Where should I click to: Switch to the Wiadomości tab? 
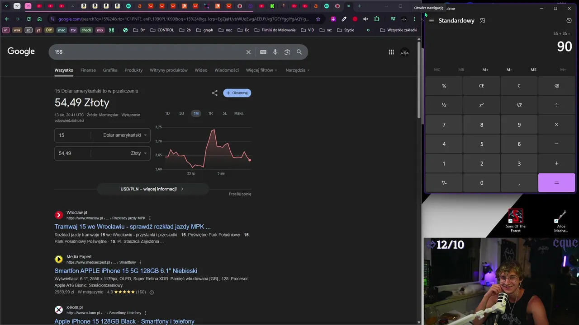tap(227, 70)
